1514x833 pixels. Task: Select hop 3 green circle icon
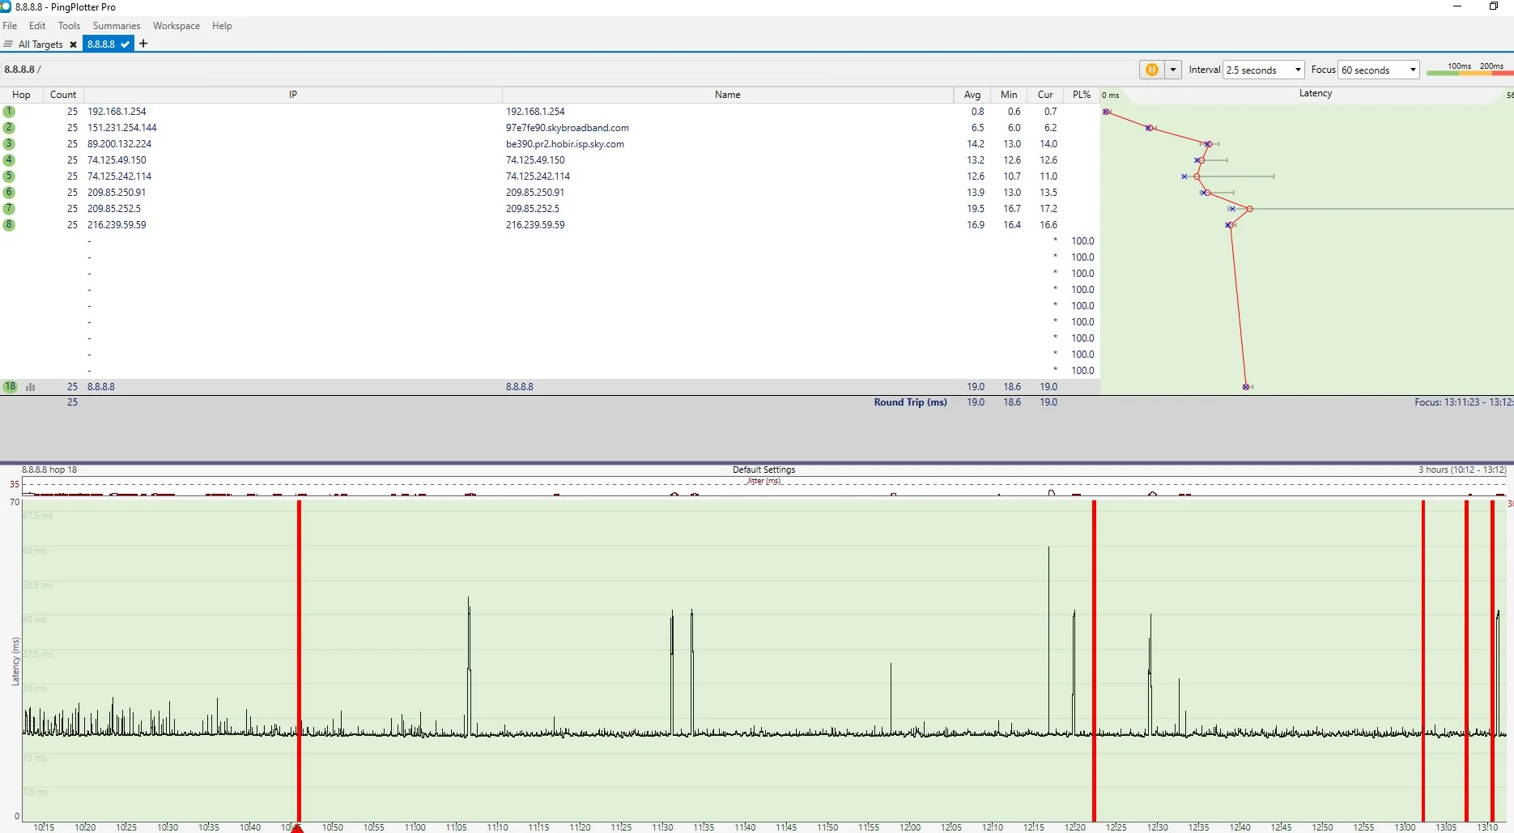9,144
